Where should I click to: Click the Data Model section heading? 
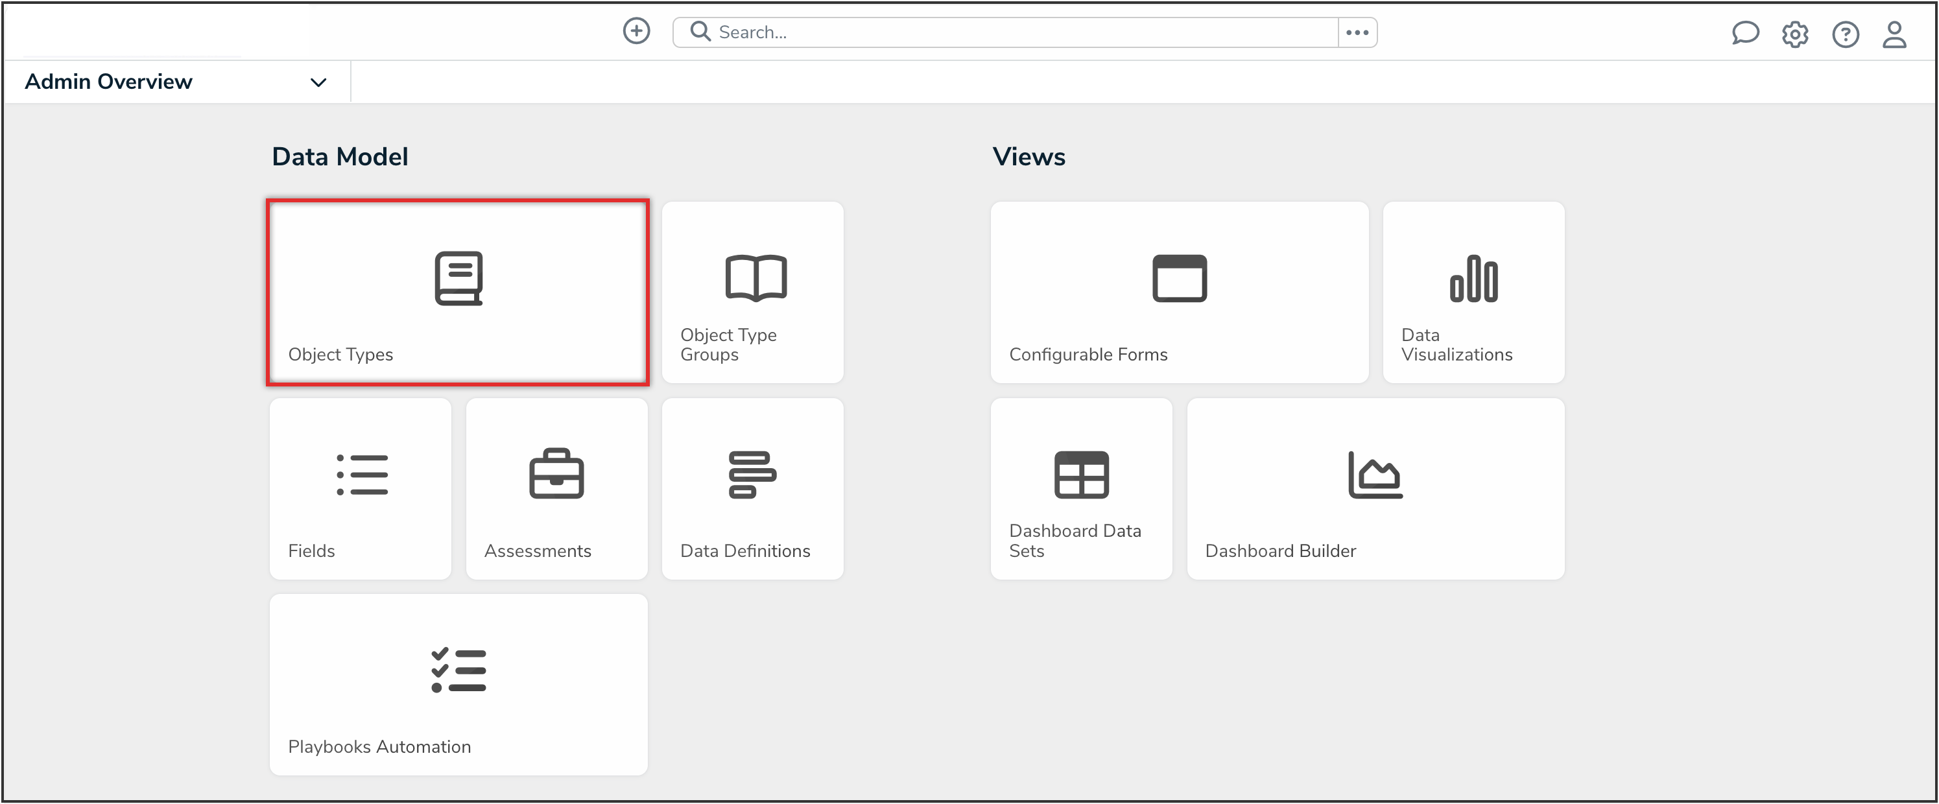click(x=340, y=156)
